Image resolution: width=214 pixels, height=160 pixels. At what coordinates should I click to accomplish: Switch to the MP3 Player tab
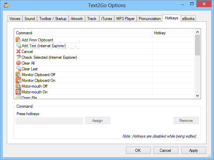(126, 19)
